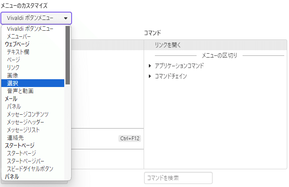Image resolution: width=289 pixels, height=187 pixels.
Task: Choose リンク option in the list
Action: pos(33,68)
